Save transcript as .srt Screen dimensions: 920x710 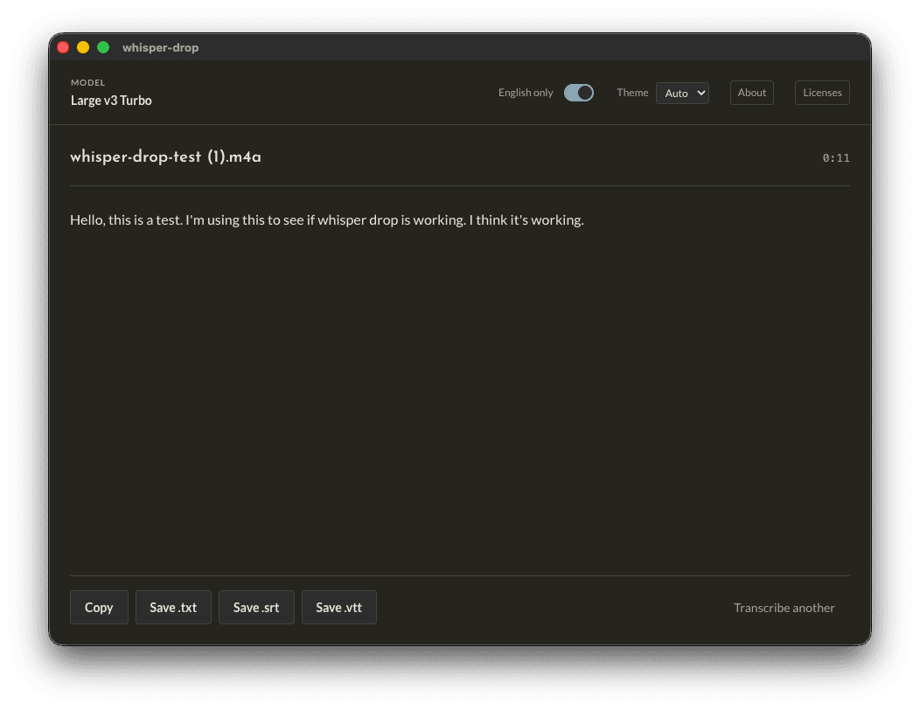256,608
